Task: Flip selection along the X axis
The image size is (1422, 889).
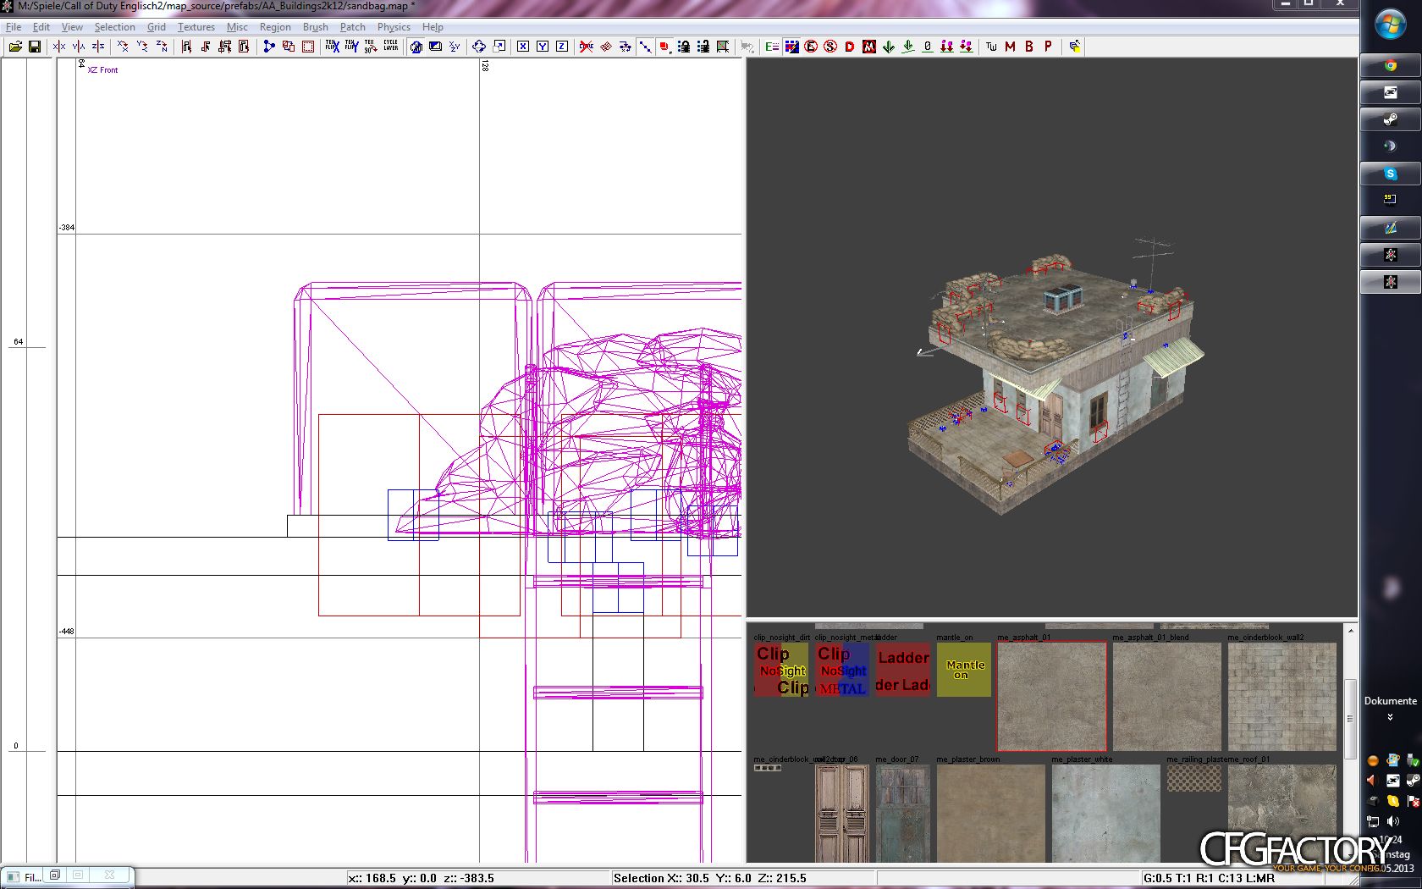Action: pos(59,47)
